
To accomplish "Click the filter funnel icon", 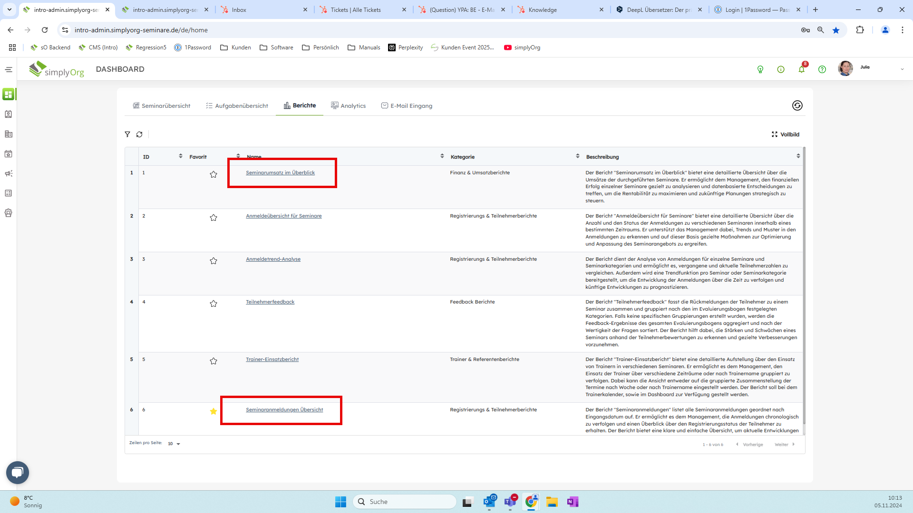I will [127, 134].
